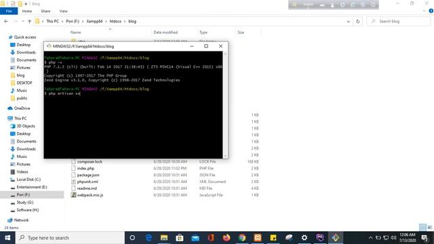This screenshot has height=244, width=434.
Task: Refresh the blog folder view
Action: (x=357, y=21)
